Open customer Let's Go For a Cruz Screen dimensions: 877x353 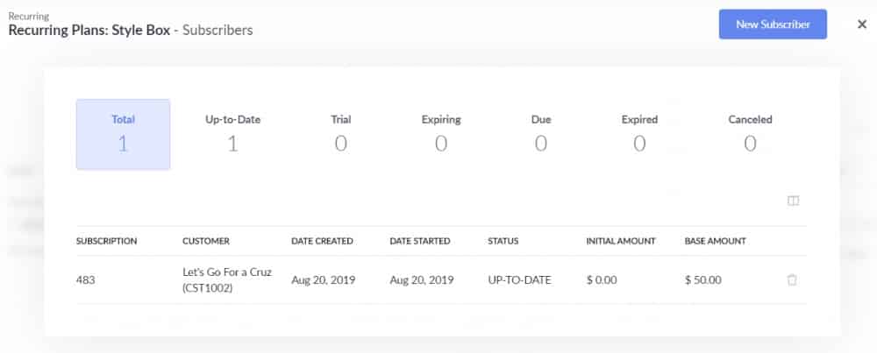pos(227,279)
